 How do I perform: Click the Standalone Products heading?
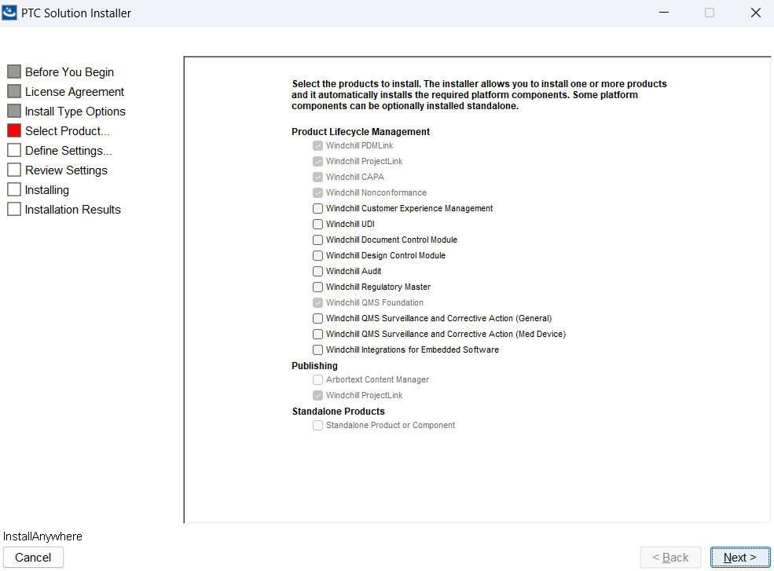coord(338,411)
